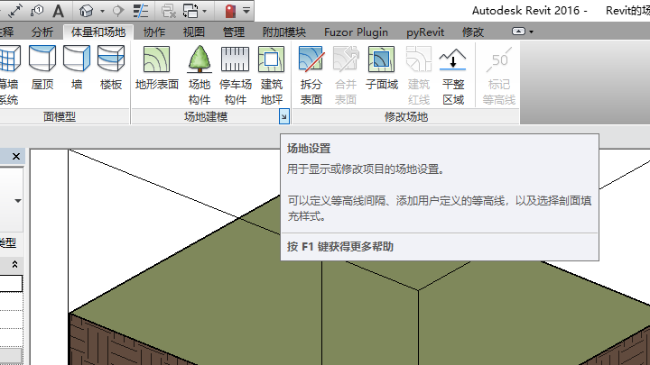
Task: Switch to the 管理 ribbon tab
Action: 234,32
